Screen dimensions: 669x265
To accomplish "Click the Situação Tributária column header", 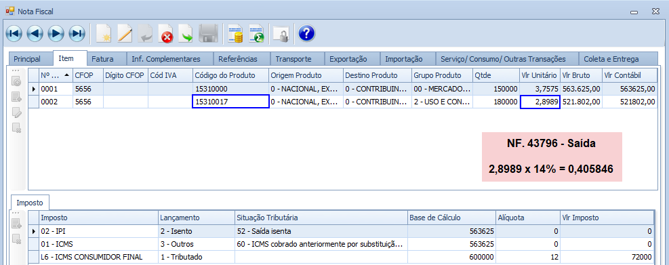I will coord(321,218).
